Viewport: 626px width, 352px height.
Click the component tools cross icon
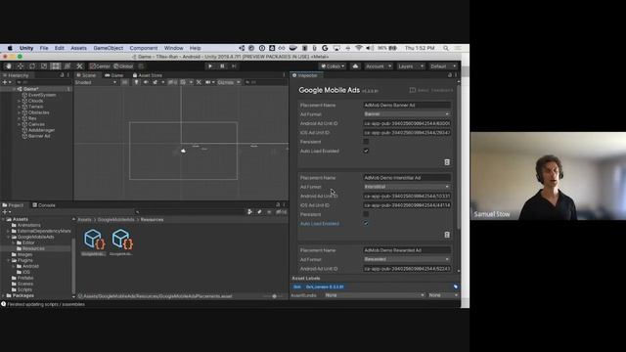tap(199, 82)
